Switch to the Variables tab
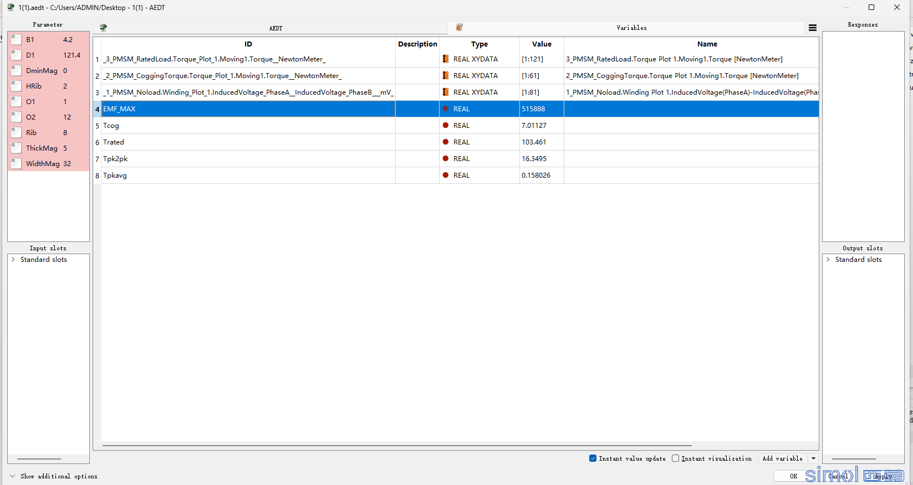913x485 pixels. [626, 28]
